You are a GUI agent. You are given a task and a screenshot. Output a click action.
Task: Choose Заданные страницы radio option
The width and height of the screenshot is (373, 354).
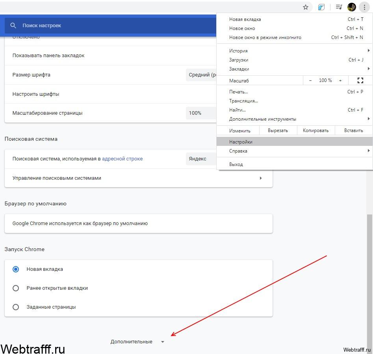16,307
